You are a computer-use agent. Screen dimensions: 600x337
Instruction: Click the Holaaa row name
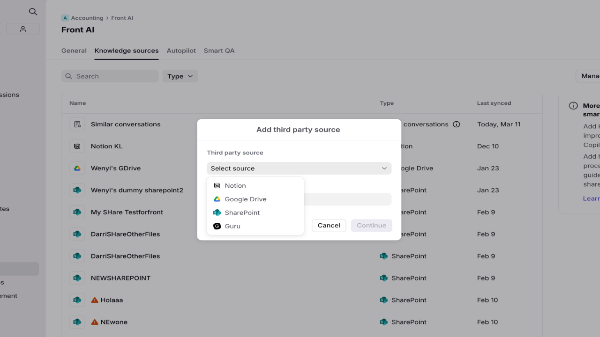click(x=112, y=300)
